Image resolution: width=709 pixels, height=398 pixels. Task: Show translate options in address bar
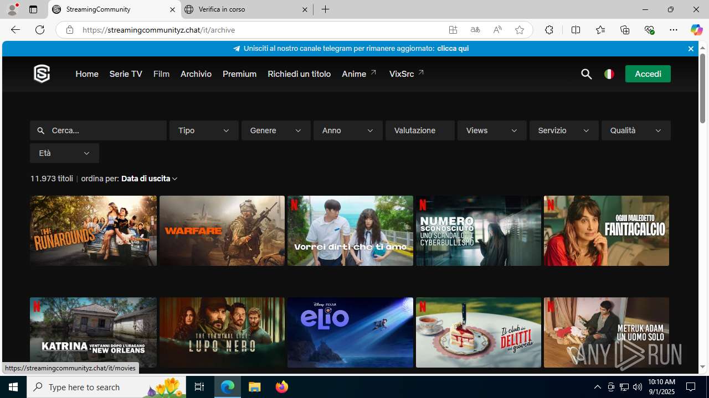475,30
